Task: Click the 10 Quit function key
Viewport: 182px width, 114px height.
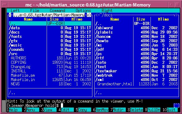Action: click(x=170, y=110)
